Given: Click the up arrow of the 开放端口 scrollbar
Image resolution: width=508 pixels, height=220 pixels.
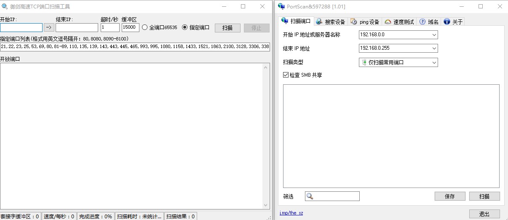Looking at the screenshot, I should [x=265, y=67].
